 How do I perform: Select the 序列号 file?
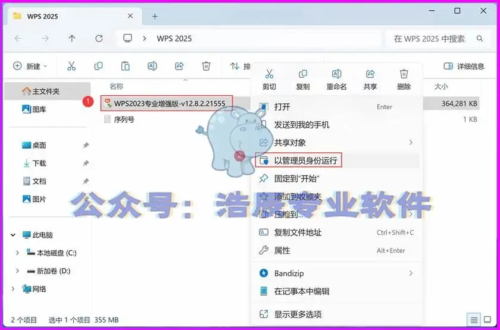120,120
